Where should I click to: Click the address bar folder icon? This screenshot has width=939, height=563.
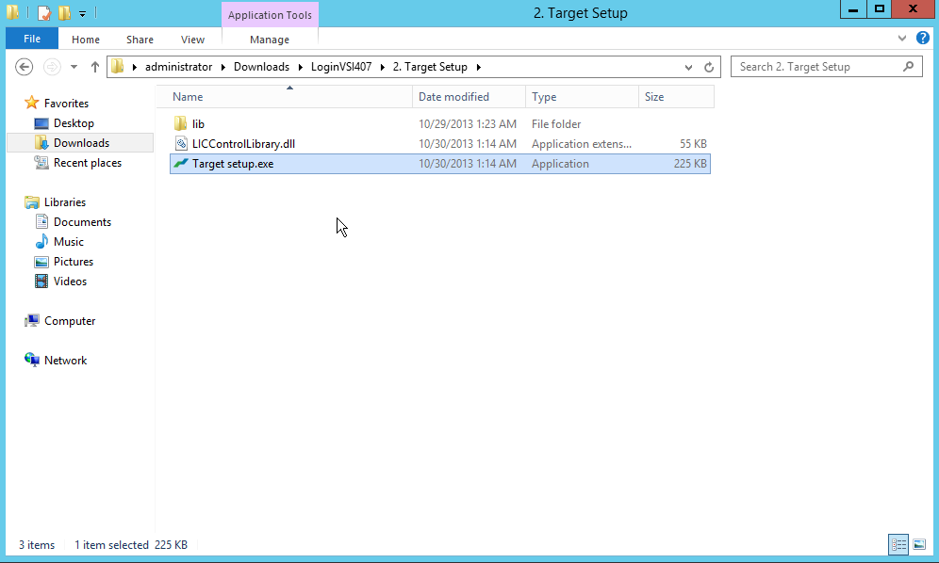pos(118,67)
